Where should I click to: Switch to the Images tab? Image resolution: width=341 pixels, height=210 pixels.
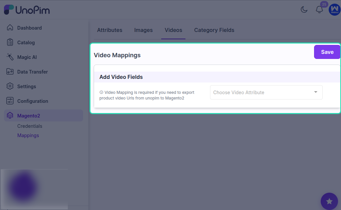pyautogui.click(x=143, y=30)
